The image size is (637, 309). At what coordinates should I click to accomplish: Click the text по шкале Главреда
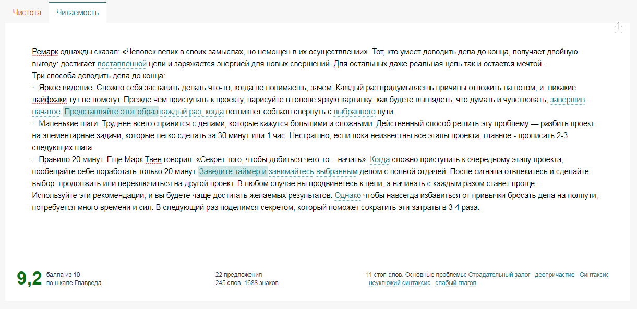74,283
